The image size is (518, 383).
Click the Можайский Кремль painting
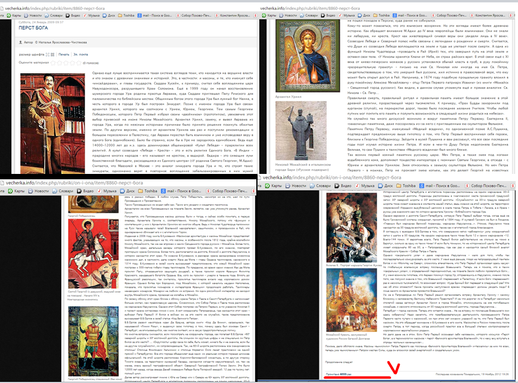click(x=352, y=300)
